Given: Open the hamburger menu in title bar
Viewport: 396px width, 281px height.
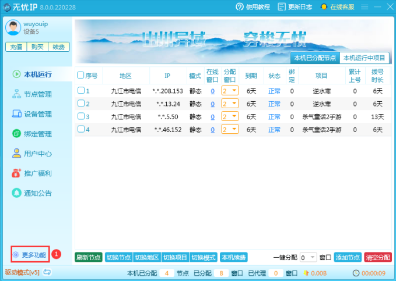Looking at the screenshot, I should (365, 7).
